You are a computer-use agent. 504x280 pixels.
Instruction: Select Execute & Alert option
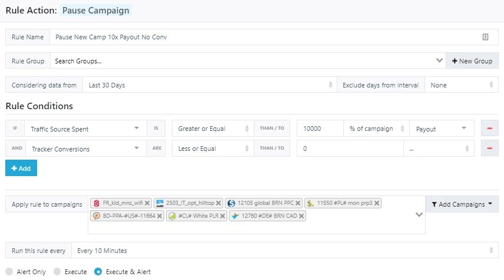click(98, 272)
